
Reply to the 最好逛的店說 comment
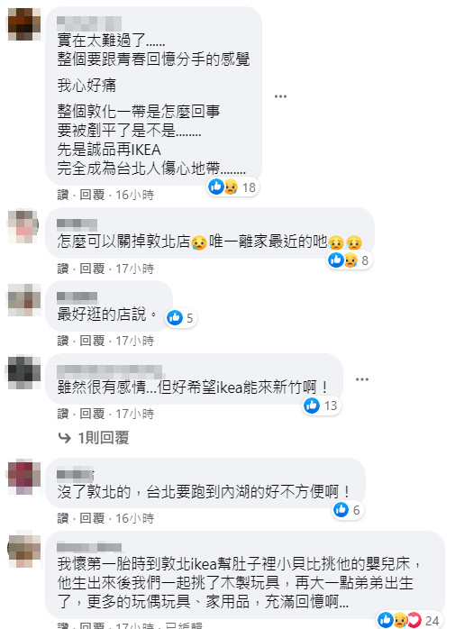point(92,341)
